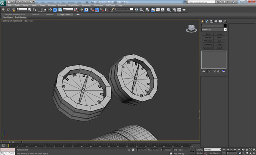This screenshot has width=256, height=155.
Task: Toggle Angle Snap
Action: (97, 10)
